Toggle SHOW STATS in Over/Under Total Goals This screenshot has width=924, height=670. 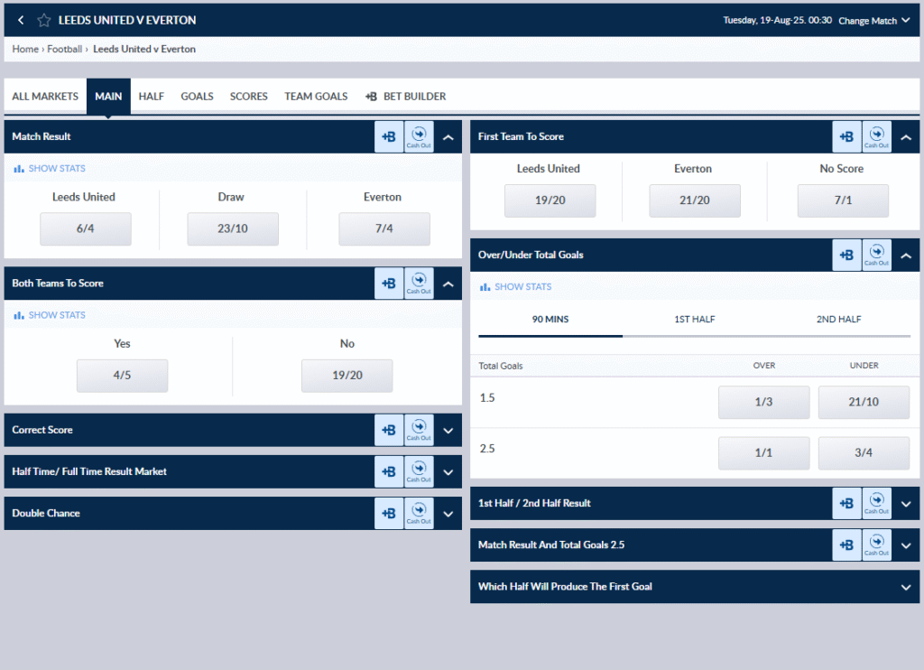514,286
